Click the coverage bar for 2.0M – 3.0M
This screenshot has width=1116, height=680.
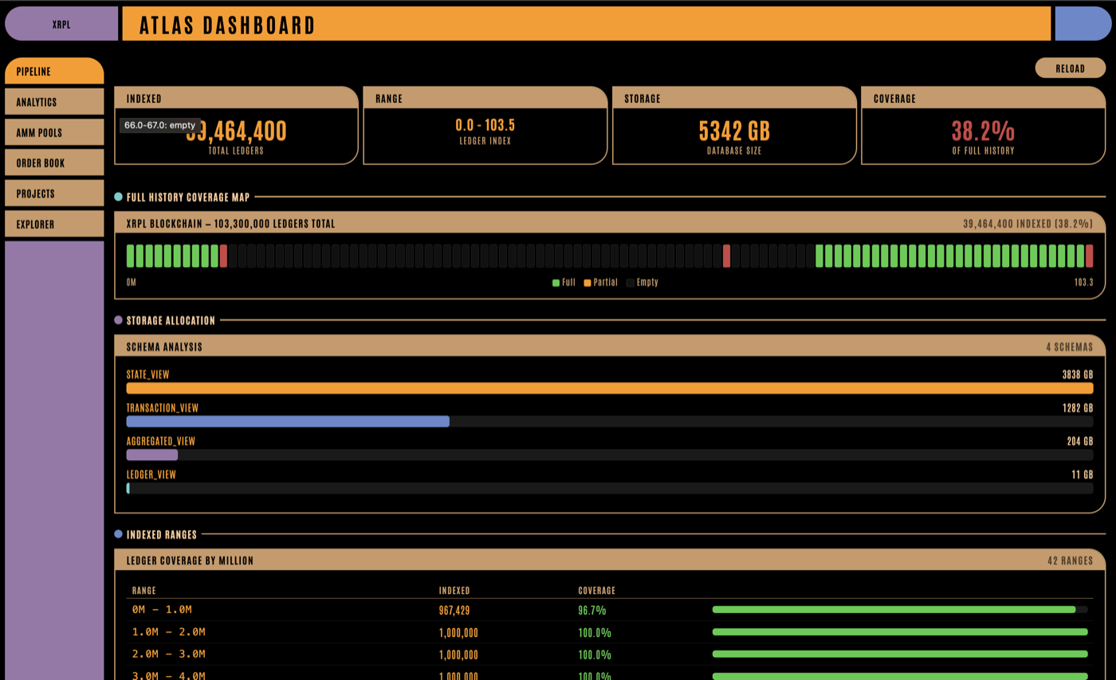[x=900, y=654]
